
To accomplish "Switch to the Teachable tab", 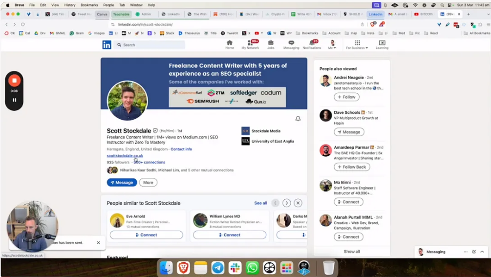I will [x=121, y=14].
